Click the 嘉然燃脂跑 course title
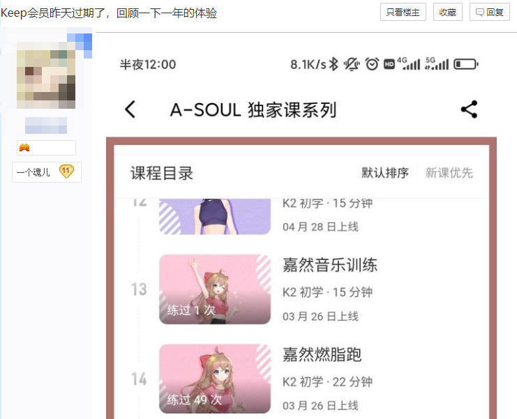The width and height of the screenshot is (517, 419). (322, 355)
